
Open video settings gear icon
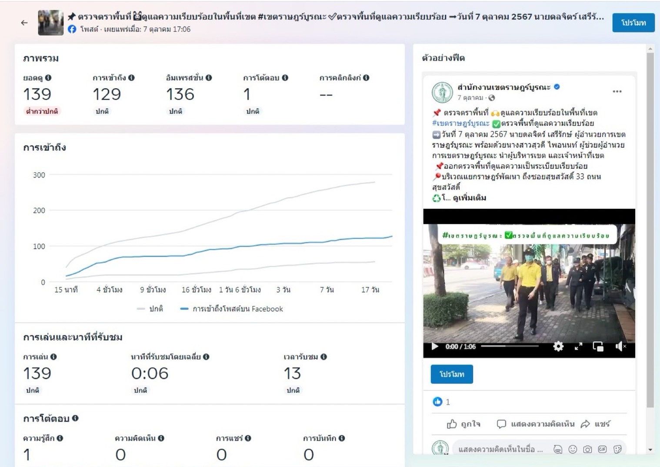coord(558,346)
